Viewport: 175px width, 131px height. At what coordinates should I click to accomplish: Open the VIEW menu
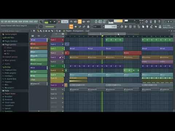pos(20,22)
